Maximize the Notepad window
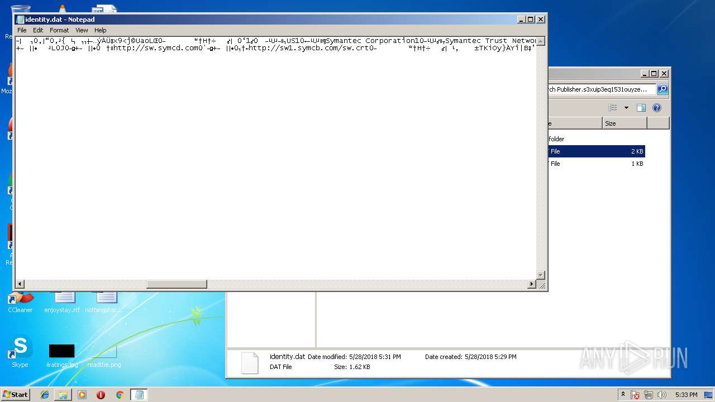This screenshot has width=715, height=402. 531,19
